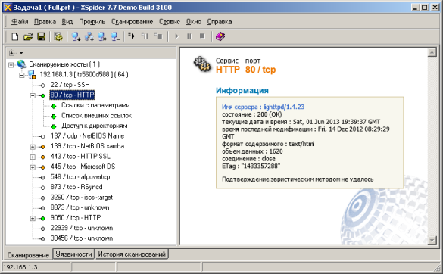Save the task with floppy disk icon
Image resolution: width=443 pixels, height=274 pixels.
(41, 36)
